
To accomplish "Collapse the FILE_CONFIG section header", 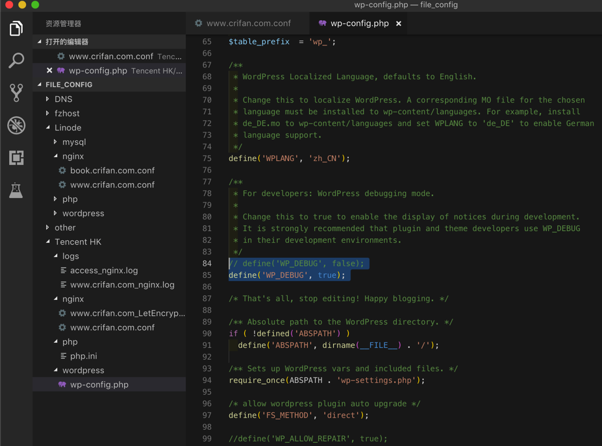I will 69,85.
